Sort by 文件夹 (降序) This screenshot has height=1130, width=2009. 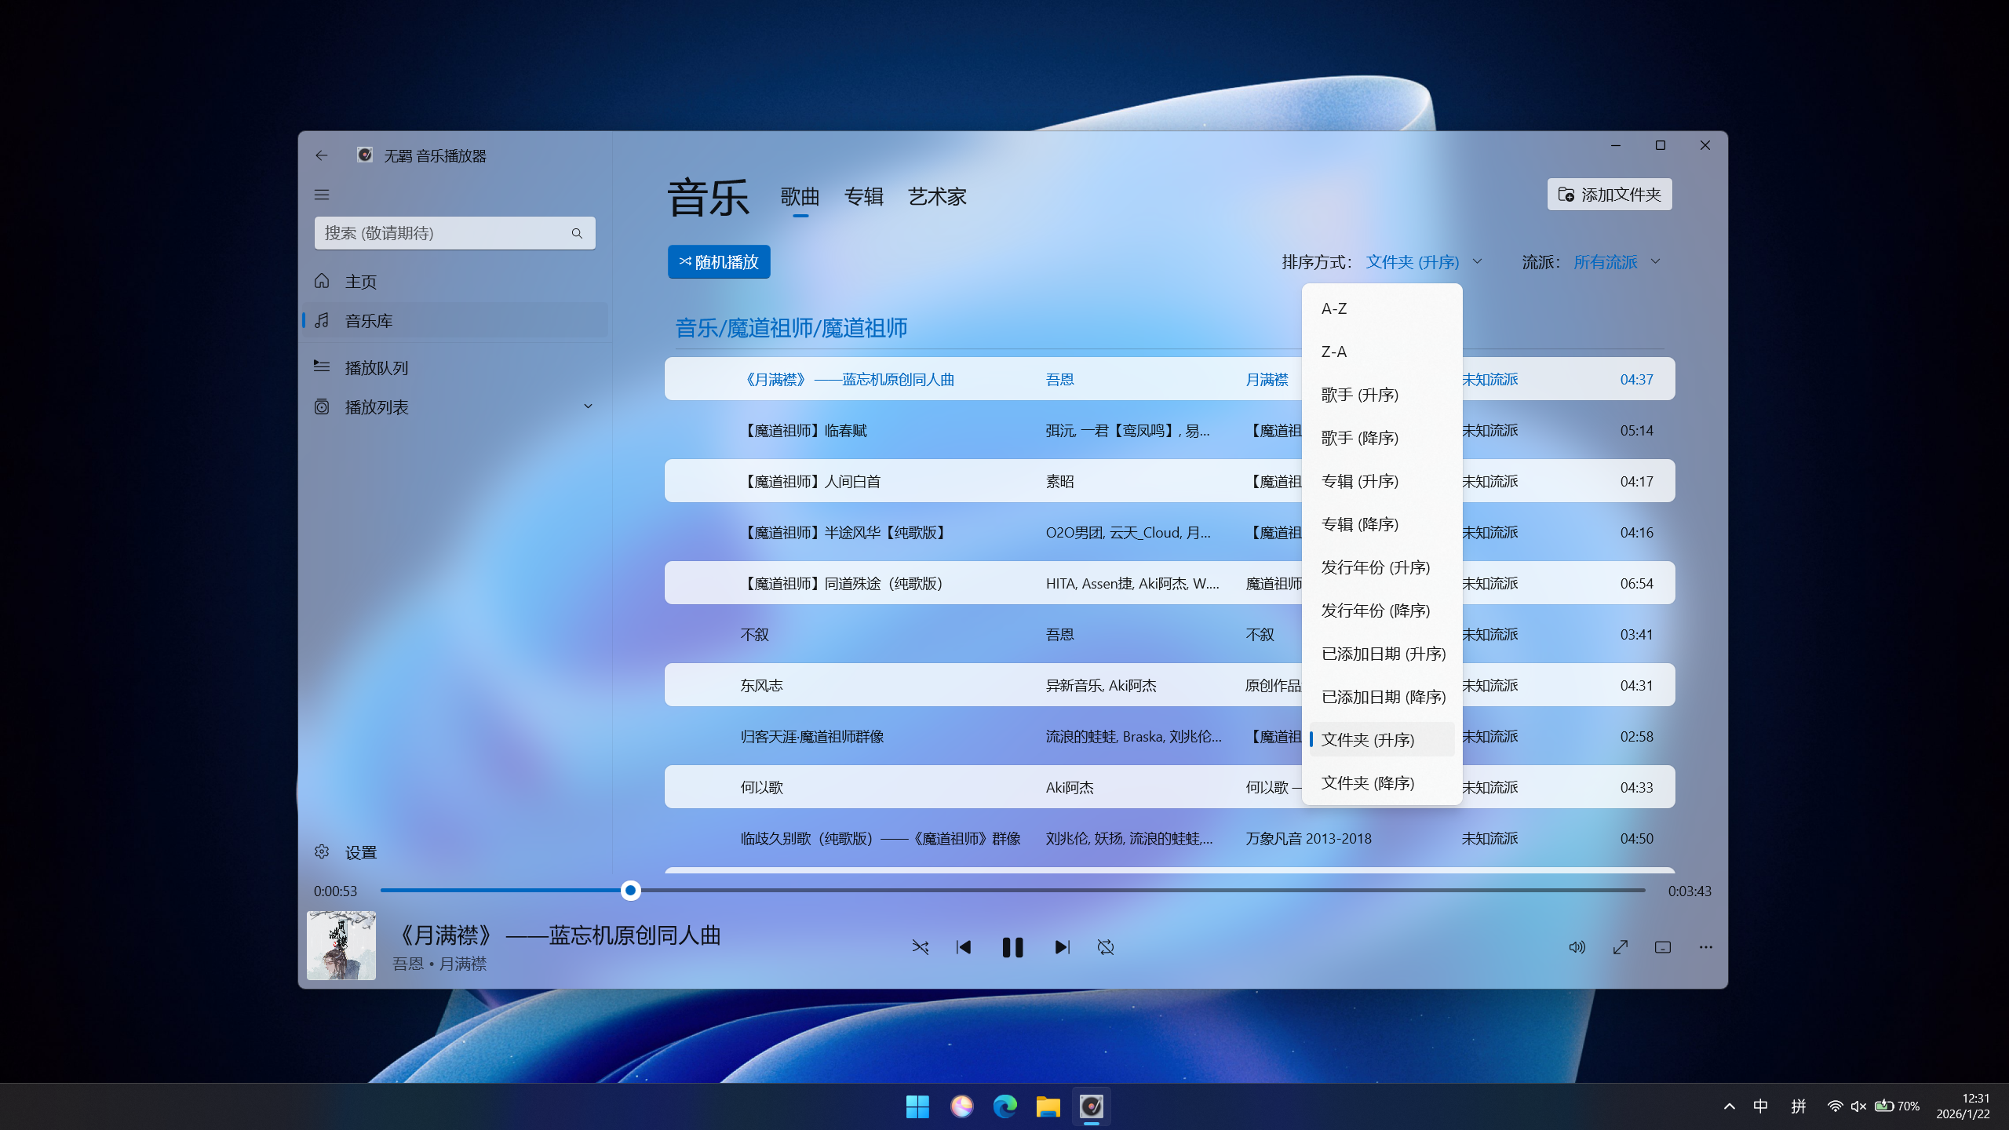click(1382, 783)
